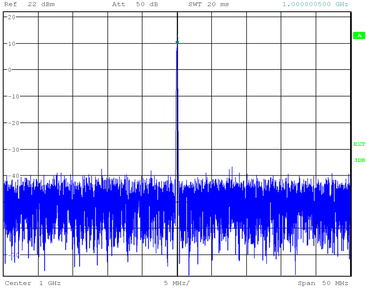Toggle the external trigger EXT setting
366x299 pixels.
pos(359,144)
